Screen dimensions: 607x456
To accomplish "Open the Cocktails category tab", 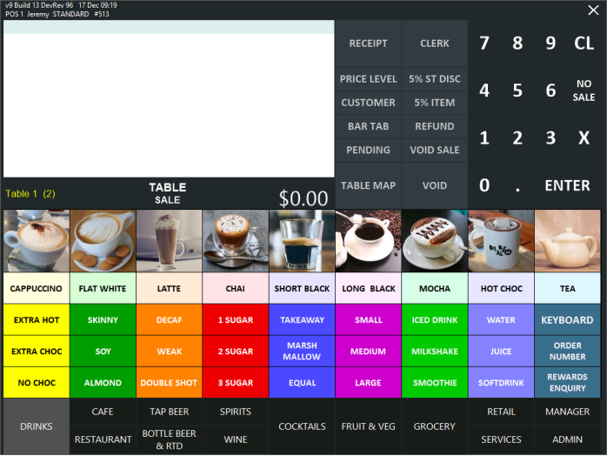I will pos(302,426).
